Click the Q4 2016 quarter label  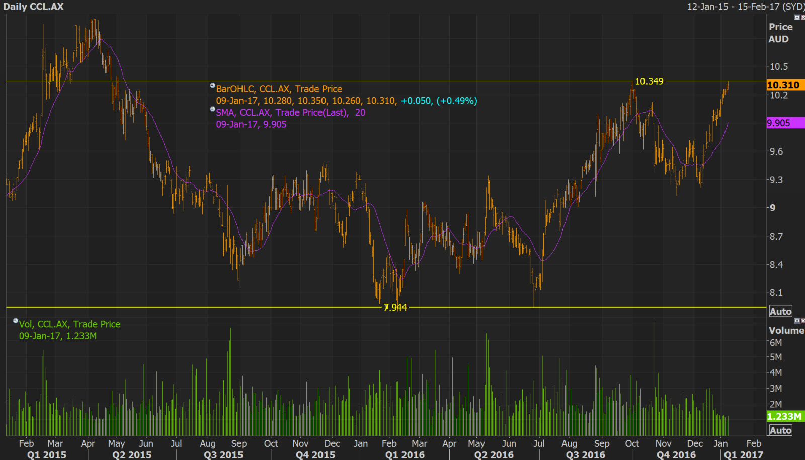(x=676, y=455)
